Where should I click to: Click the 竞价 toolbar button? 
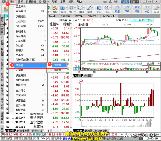137,7
